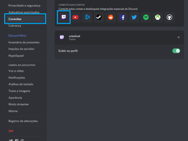Viewport: 188px width, 141px height.
Task: Connect a YouTube account
Action: [x=75, y=17]
